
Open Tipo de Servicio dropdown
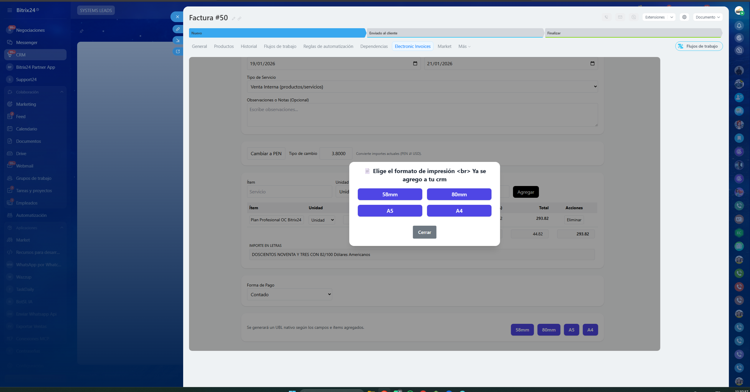tap(422, 87)
